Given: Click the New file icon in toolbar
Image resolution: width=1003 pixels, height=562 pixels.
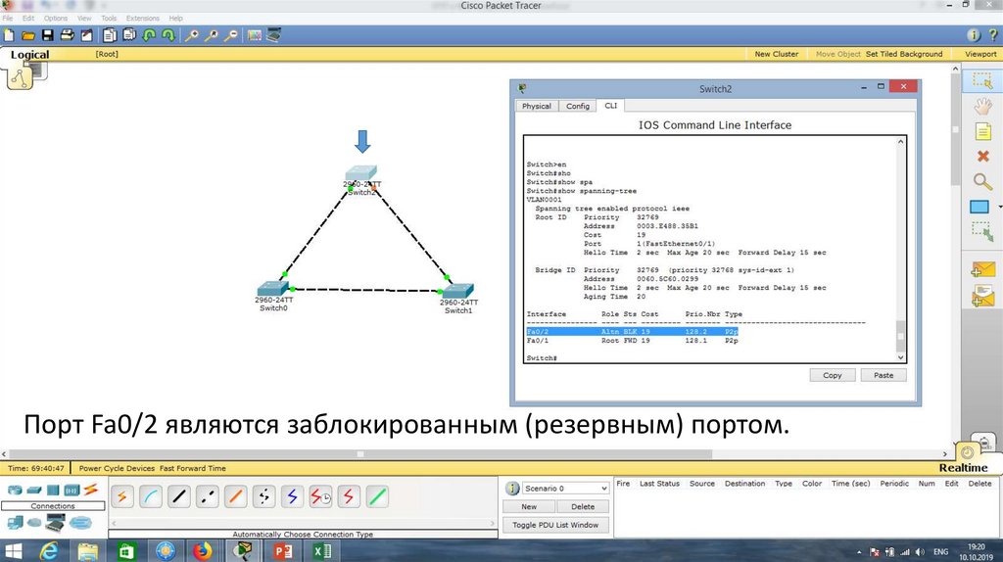Looking at the screenshot, I should click(9, 35).
